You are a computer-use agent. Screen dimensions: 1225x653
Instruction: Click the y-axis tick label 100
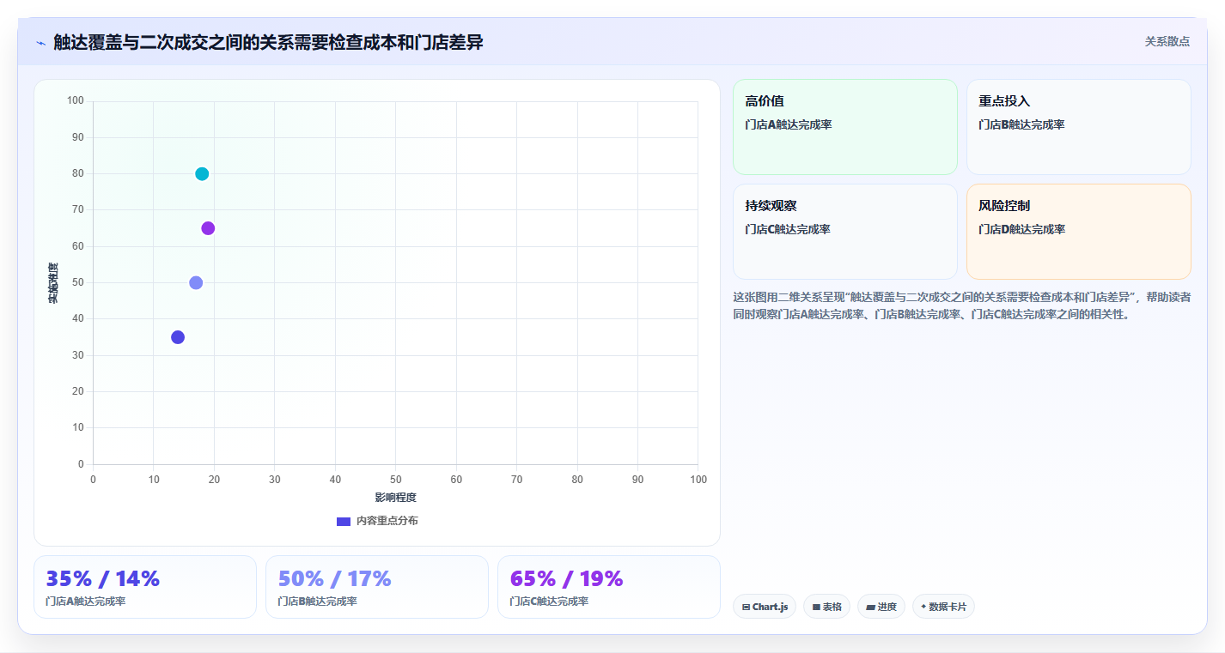(x=76, y=101)
